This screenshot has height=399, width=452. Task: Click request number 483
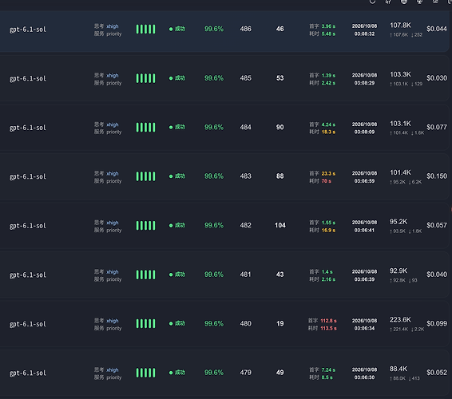point(246,176)
